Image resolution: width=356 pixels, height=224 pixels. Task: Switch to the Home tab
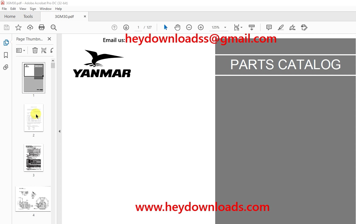point(10,16)
